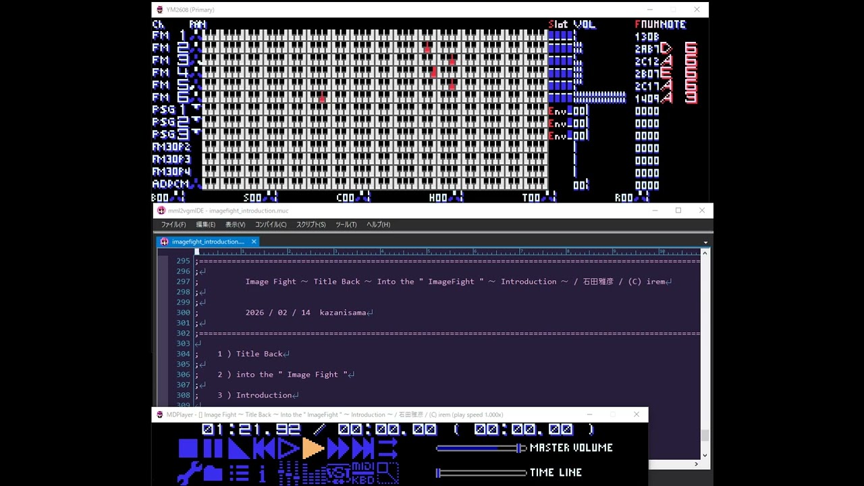
Task: Click the editor scrollbar down arrow
Action: point(705,455)
